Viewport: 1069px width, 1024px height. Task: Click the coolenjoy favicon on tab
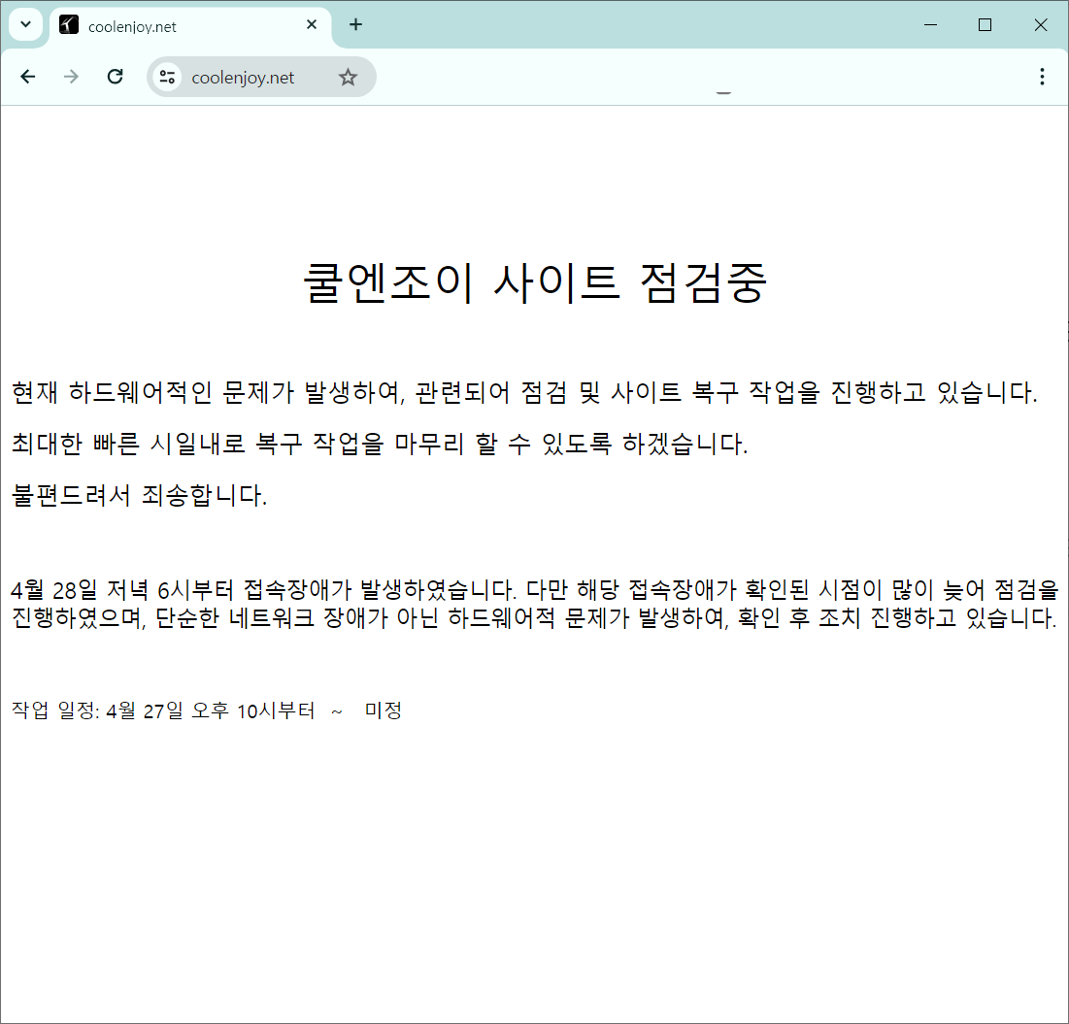(x=69, y=25)
